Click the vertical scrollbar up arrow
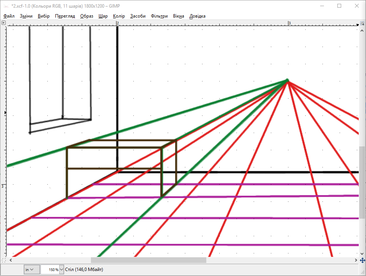 [362, 31]
